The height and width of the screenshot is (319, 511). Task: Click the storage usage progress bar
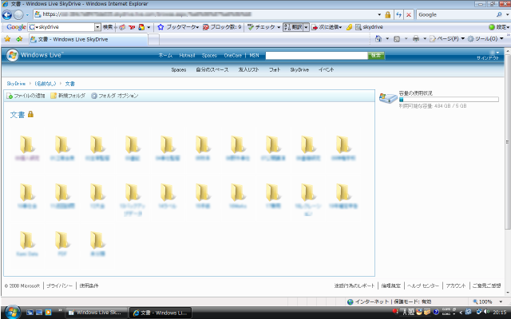click(x=449, y=100)
